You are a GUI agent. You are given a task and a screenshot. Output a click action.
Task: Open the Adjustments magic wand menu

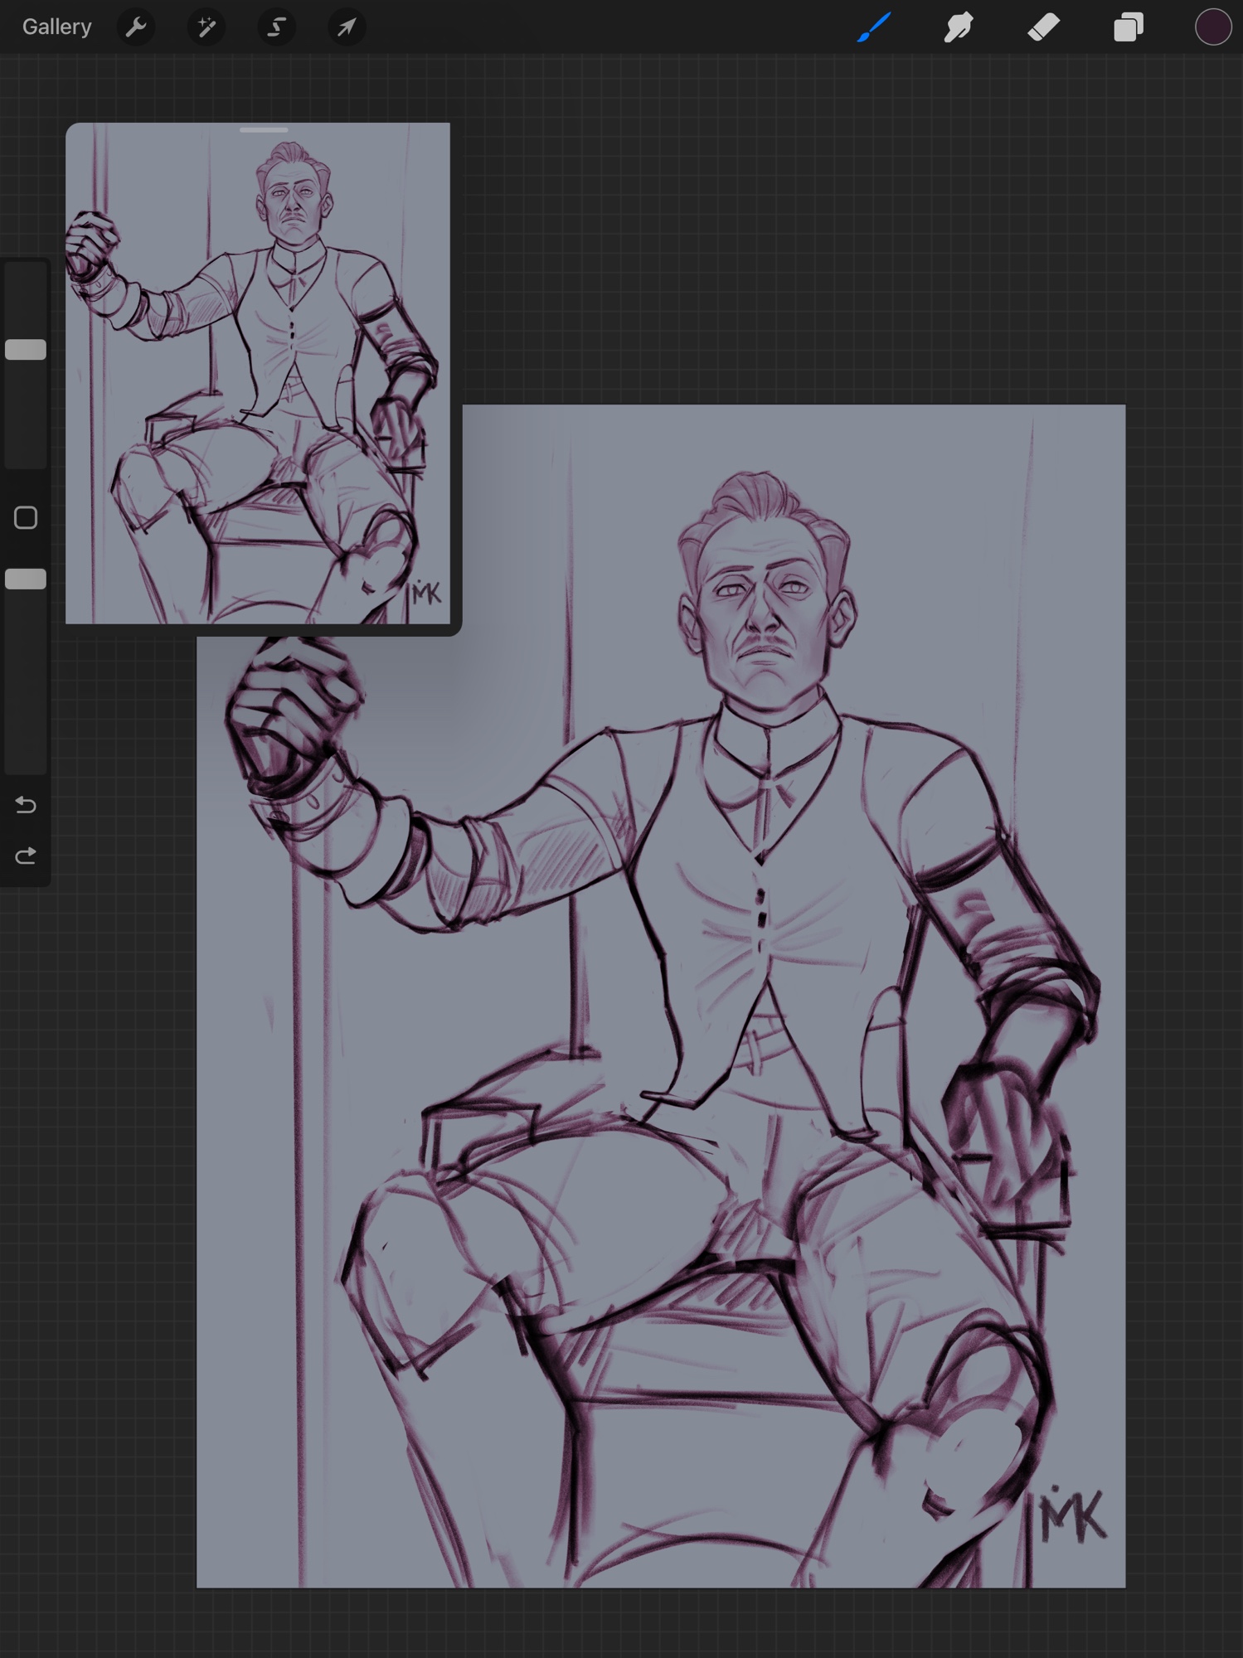(206, 27)
